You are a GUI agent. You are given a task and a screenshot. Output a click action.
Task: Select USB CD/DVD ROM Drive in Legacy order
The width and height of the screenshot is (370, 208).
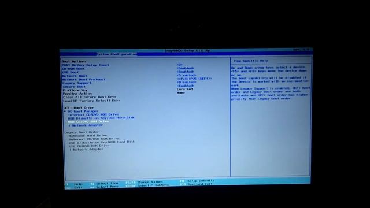89,146
